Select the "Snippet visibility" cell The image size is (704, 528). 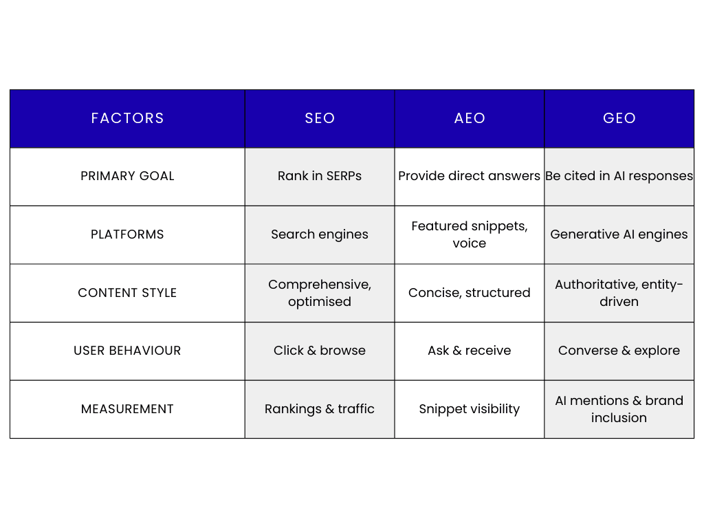pos(470,409)
